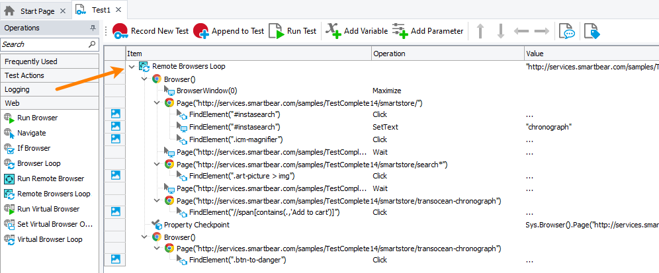Click the move right arrow icon
The height and width of the screenshot is (273, 659).
pos(542,31)
